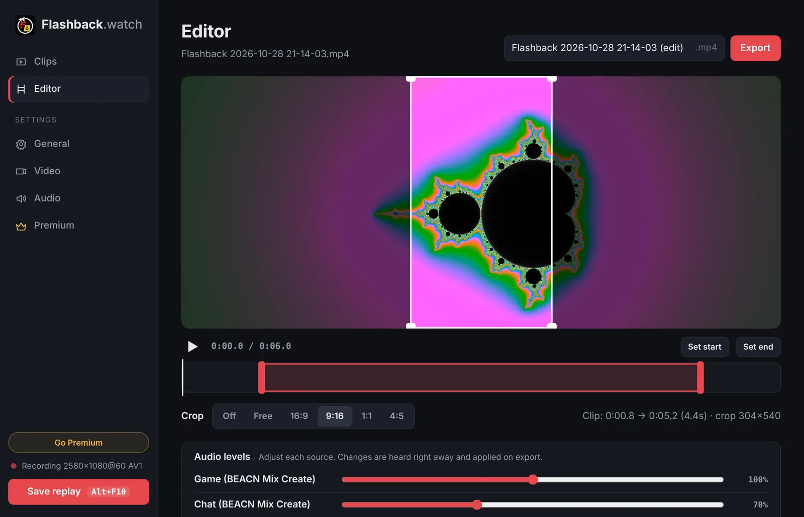Screen dimensions: 804x517
Task: Click the red selected trim region
Action: tap(481, 377)
